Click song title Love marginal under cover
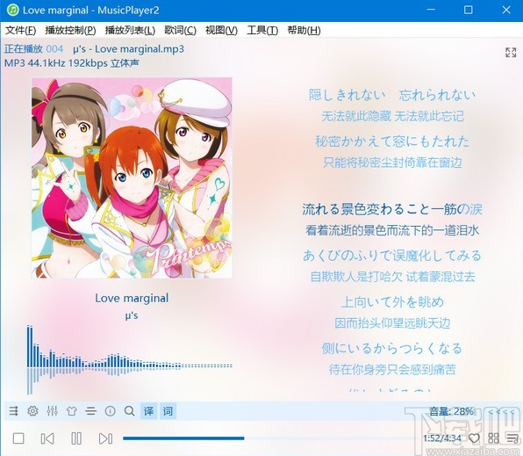The height and width of the screenshot is (456, 523). click(132, 298)
